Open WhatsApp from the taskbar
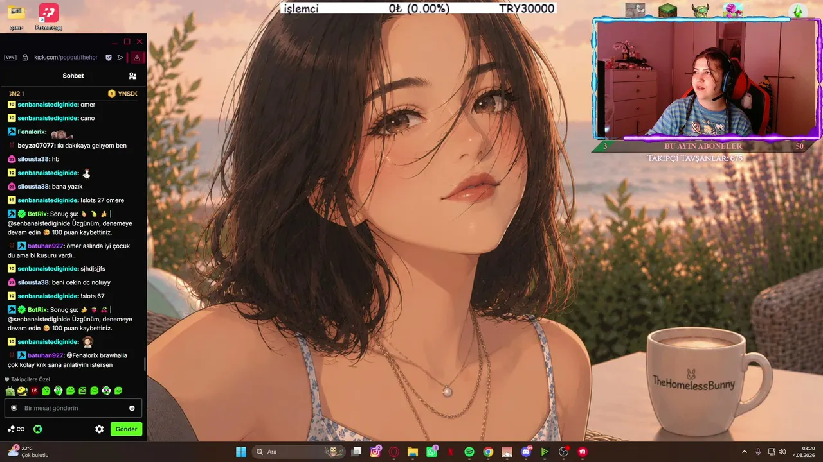The width and height of the screenshot is (823, 462). (432, 452)
